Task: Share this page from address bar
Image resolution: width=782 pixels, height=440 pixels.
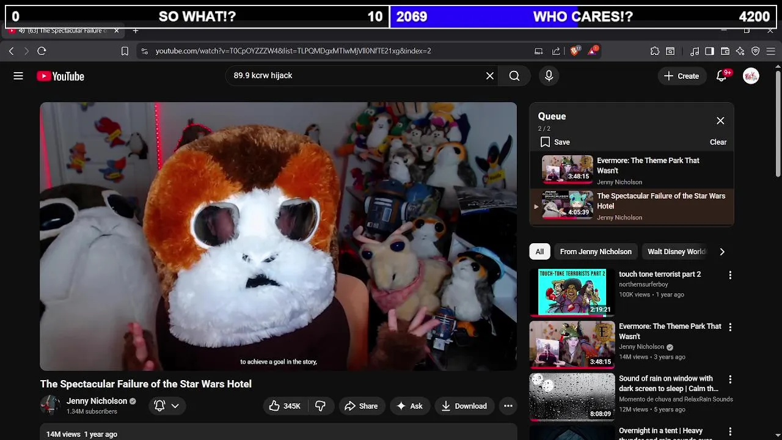Action: pos(556,51)
